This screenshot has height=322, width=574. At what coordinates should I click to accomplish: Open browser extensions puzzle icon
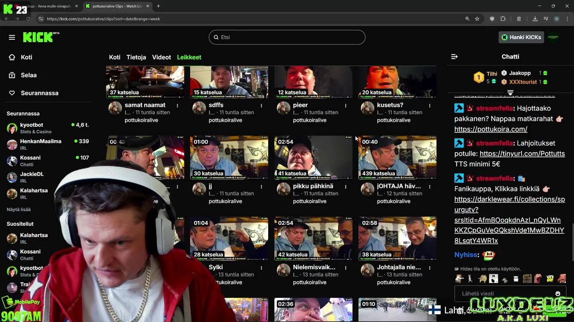(503, 19)
